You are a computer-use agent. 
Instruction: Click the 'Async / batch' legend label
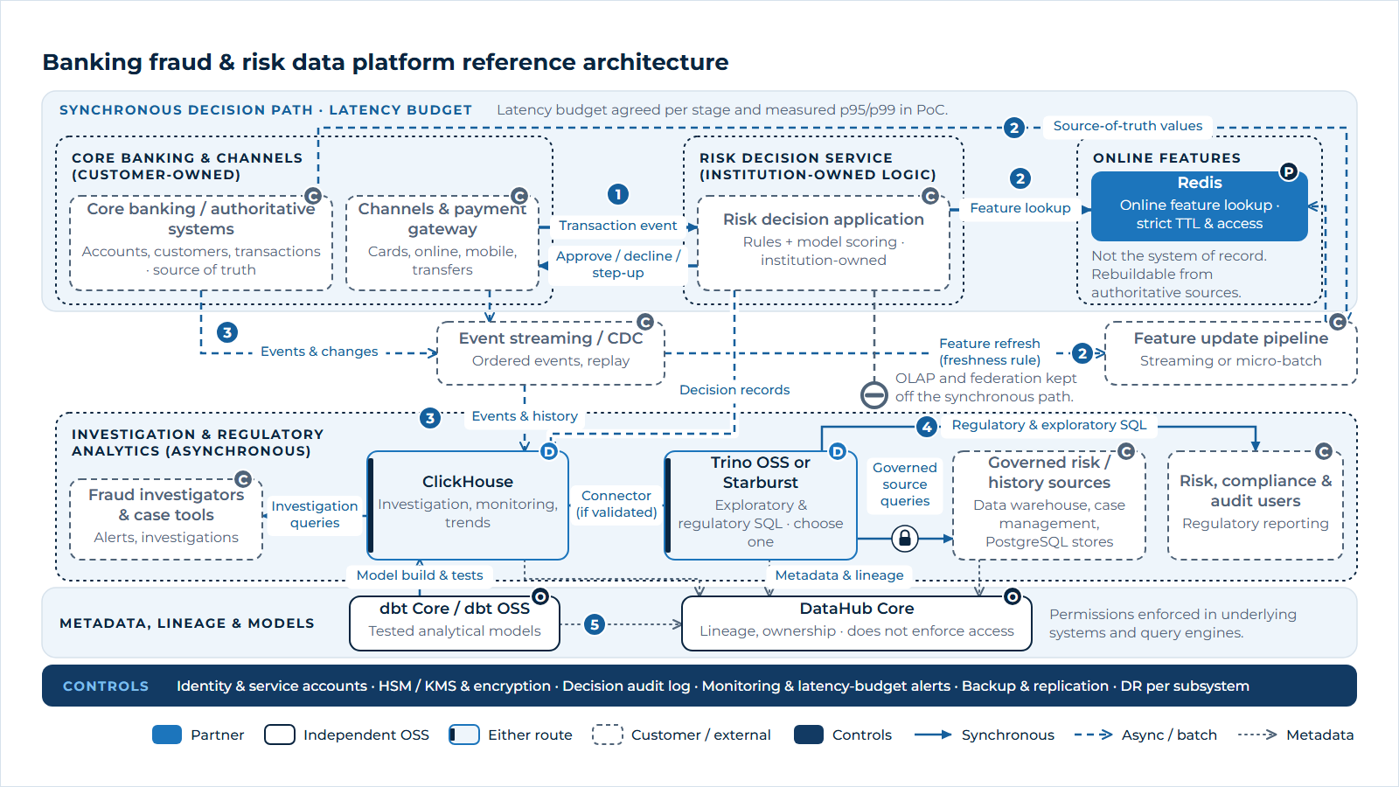point(1170,735)
